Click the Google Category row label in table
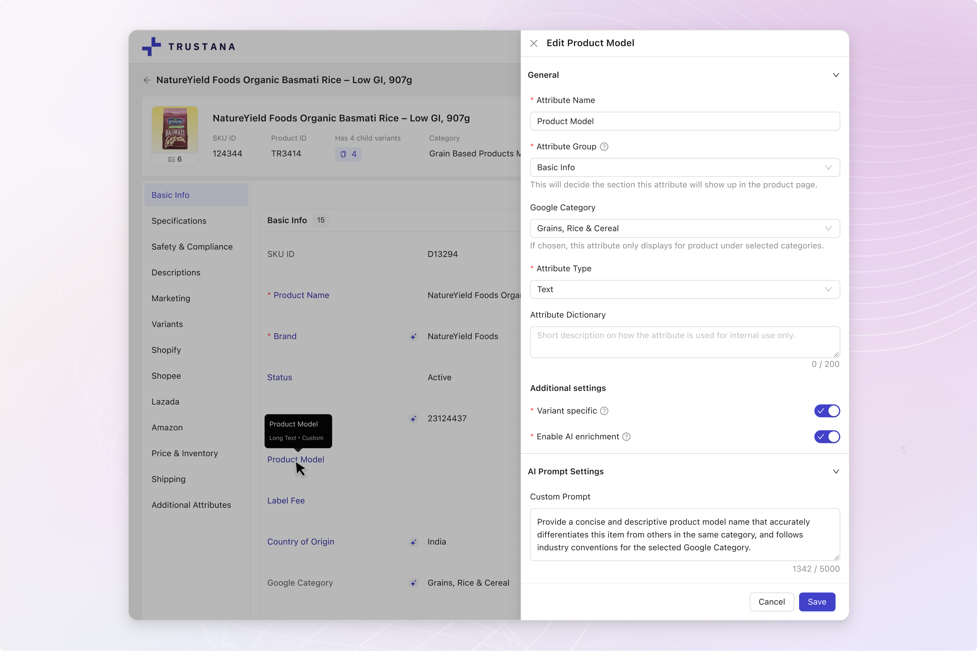Screen dimensions: 977x651 click(300, 583)
